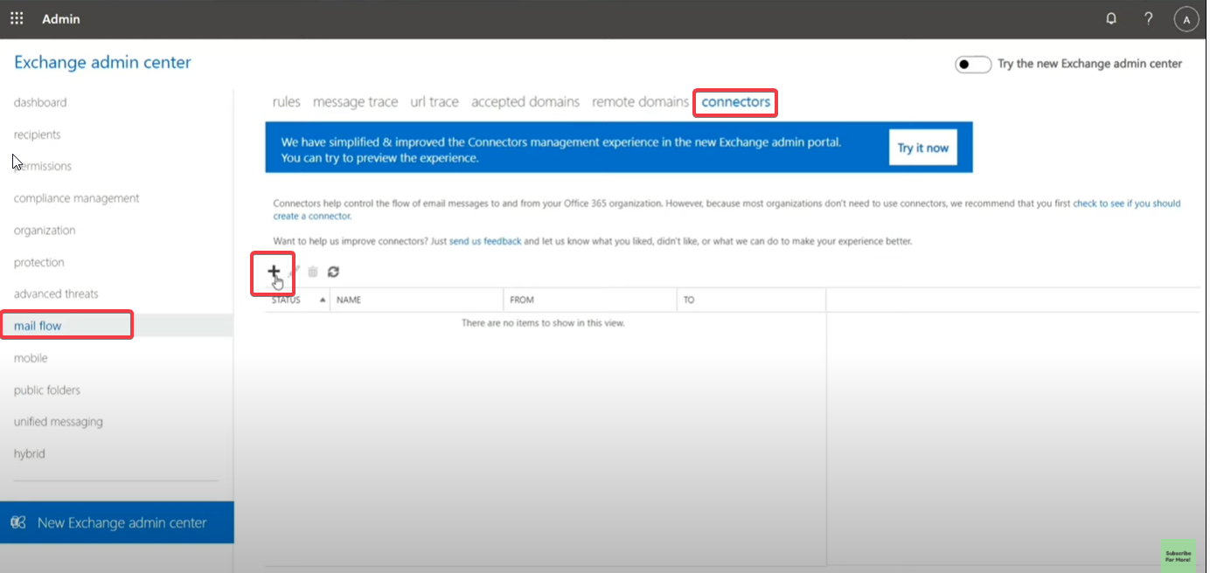This screenshot has height=573, width=1210.
Task: Click the notifications bell icon
Action: click(1111, 18)
